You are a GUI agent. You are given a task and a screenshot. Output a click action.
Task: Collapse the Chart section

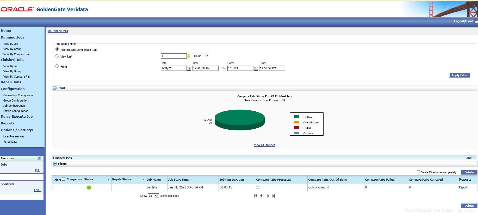click(x=54, y=88)
